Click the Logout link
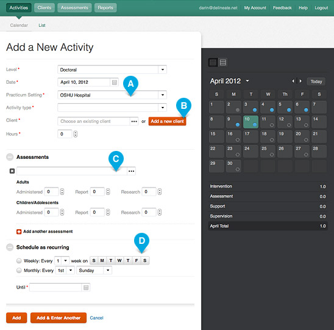This screenshot has height=330, width=334. click(x=321, y=8)
